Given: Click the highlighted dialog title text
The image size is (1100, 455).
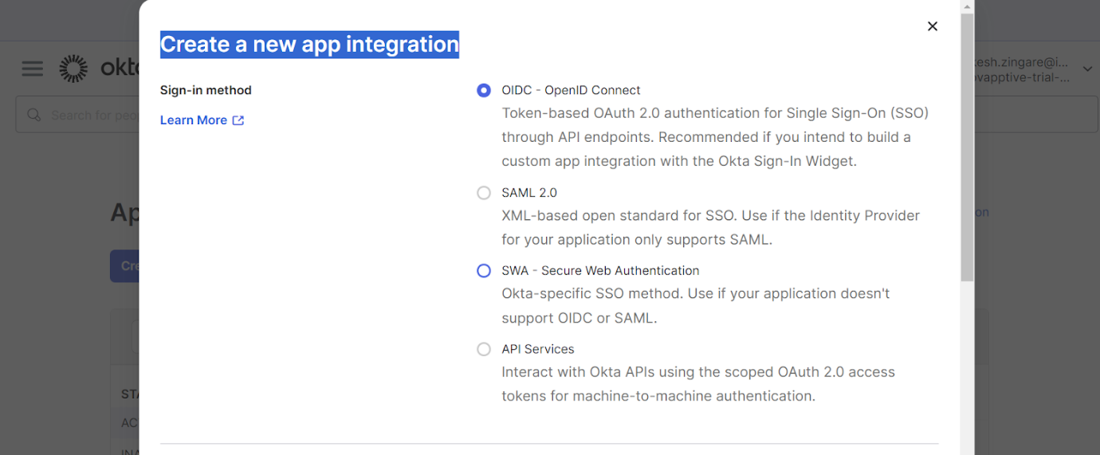Looking at the screenshot, I should [309, 45].
